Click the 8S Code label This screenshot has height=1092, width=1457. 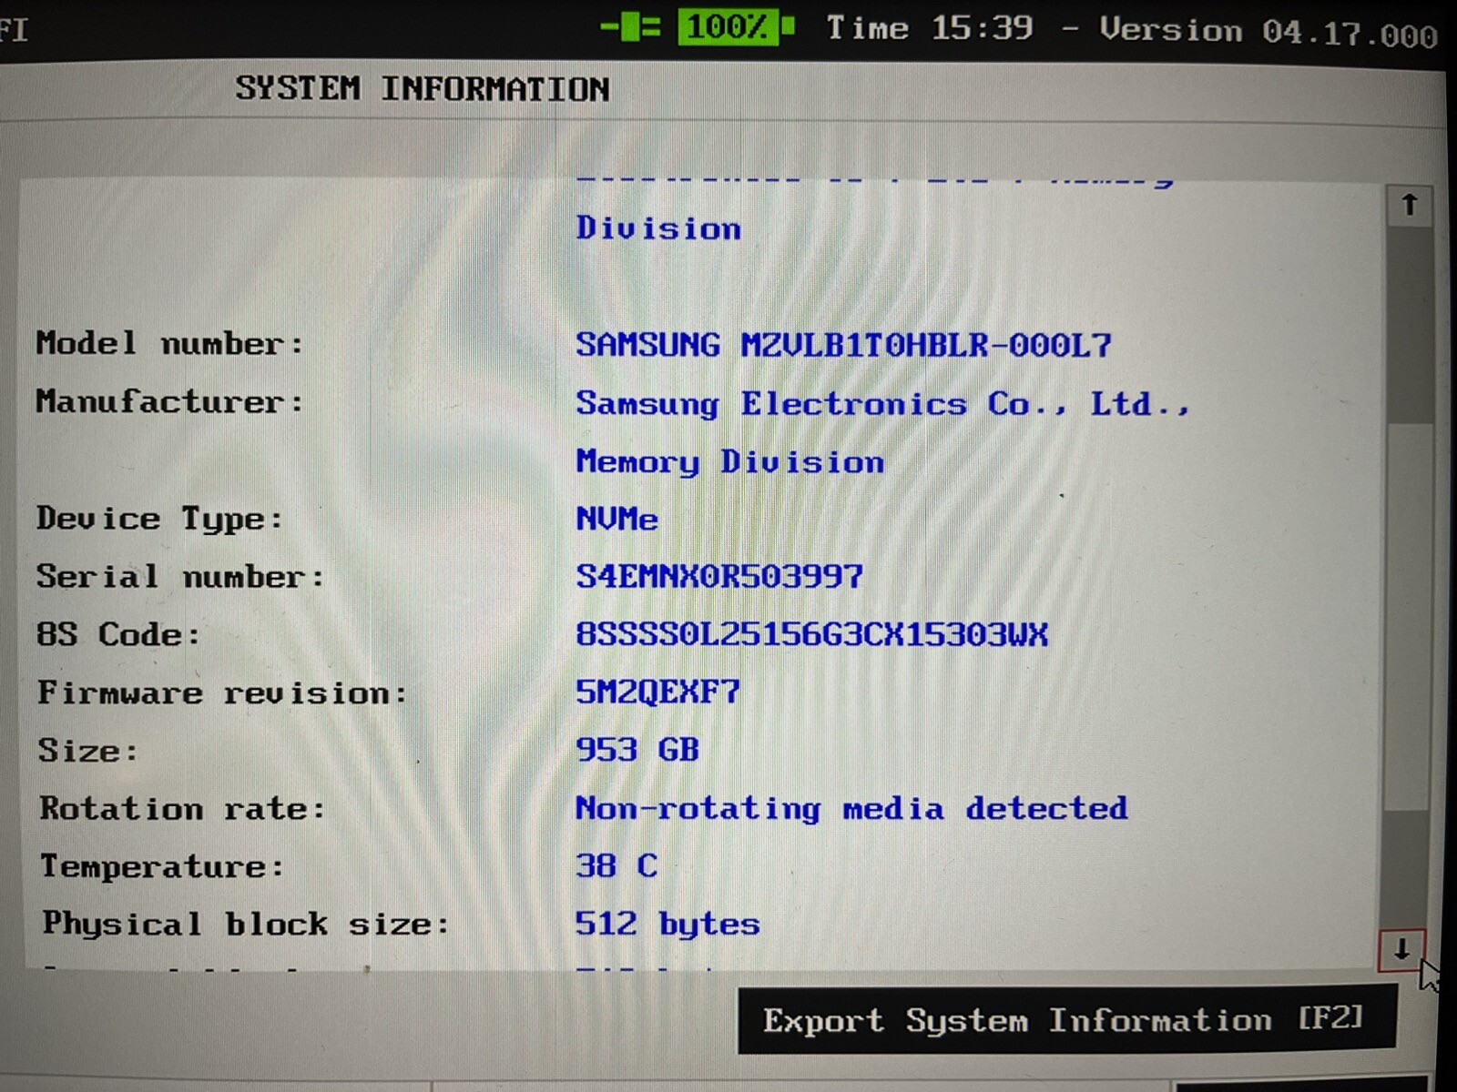tap(118, 634)
